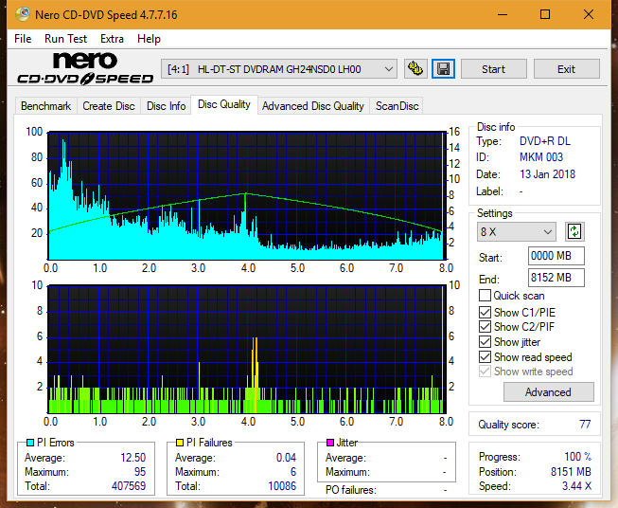Click the refresh settings icon
The width and height of the screenshot is (618, 508).
[x=574, y=231]
